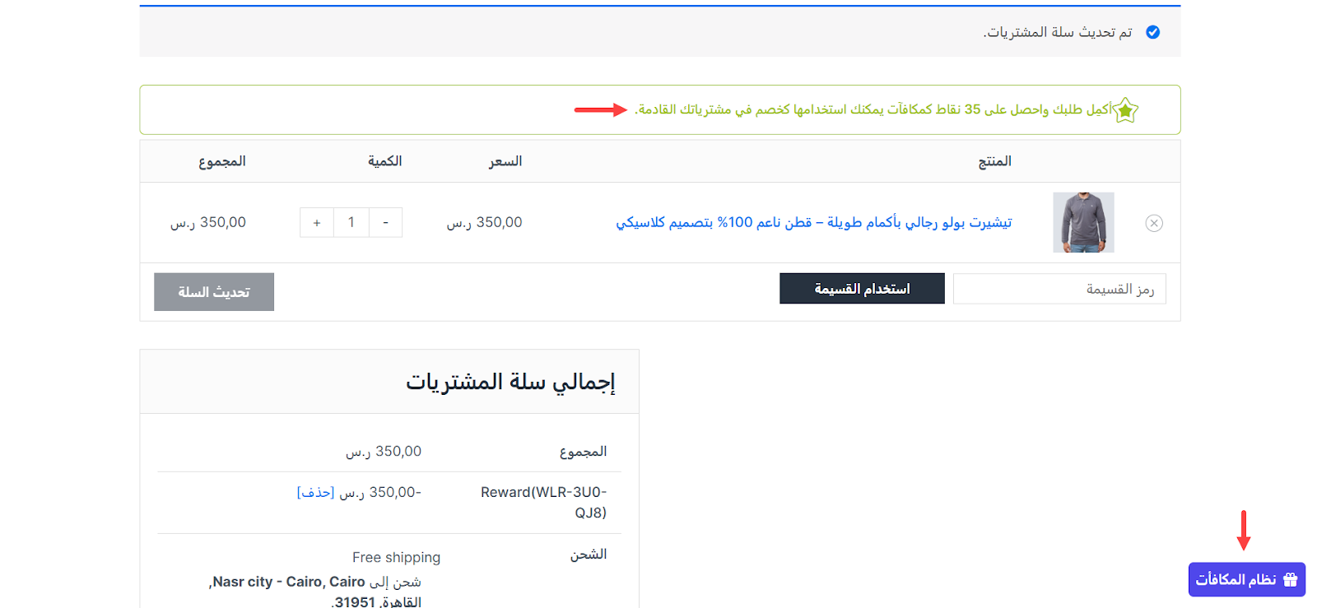Click the المجموع column header in table
This screenshot has height=608, width=1317.
click(x=222, y=161)
